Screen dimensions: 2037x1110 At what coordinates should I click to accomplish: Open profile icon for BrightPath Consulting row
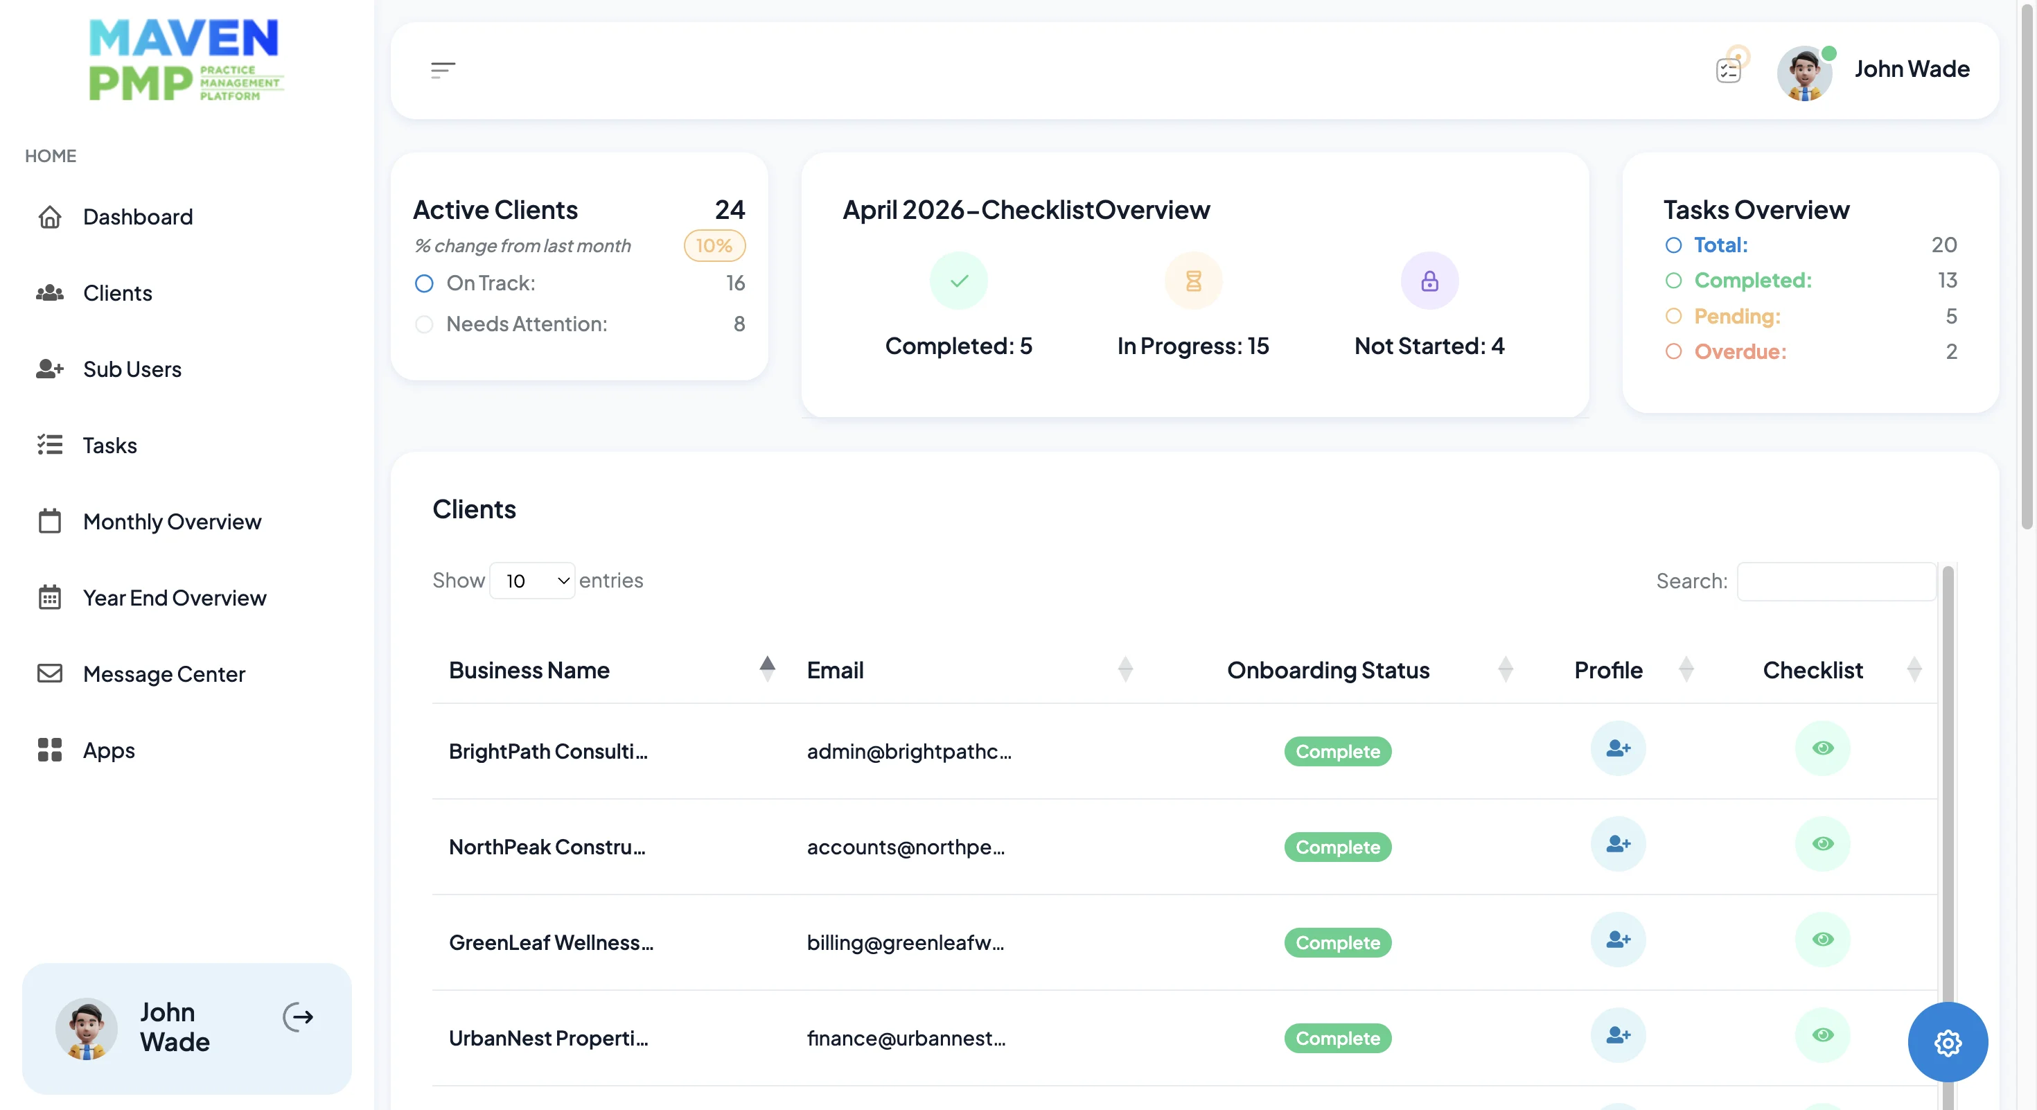click(1618, 748)
